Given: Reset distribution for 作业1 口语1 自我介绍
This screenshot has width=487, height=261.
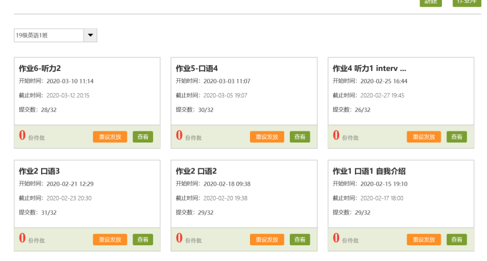Looking at the screenshot, I should (x=424, y=239).
